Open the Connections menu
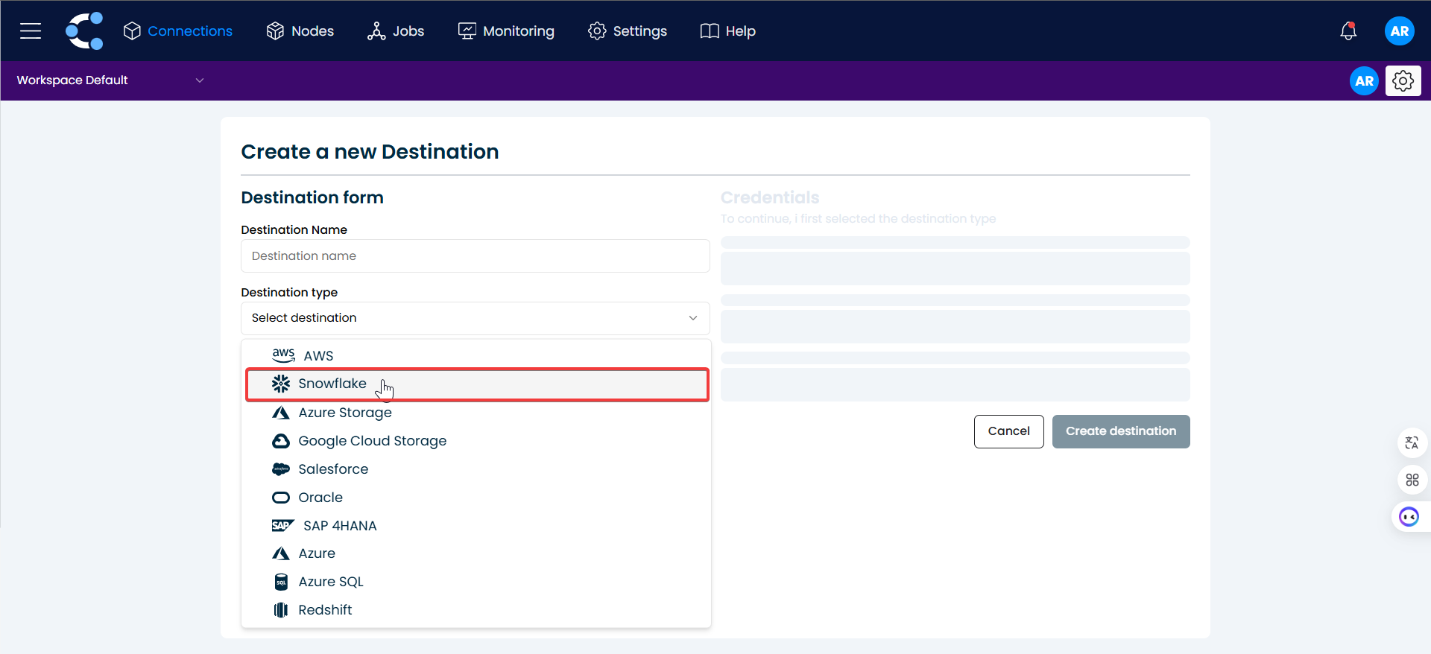1431x654 pixels. coord(178,31)
